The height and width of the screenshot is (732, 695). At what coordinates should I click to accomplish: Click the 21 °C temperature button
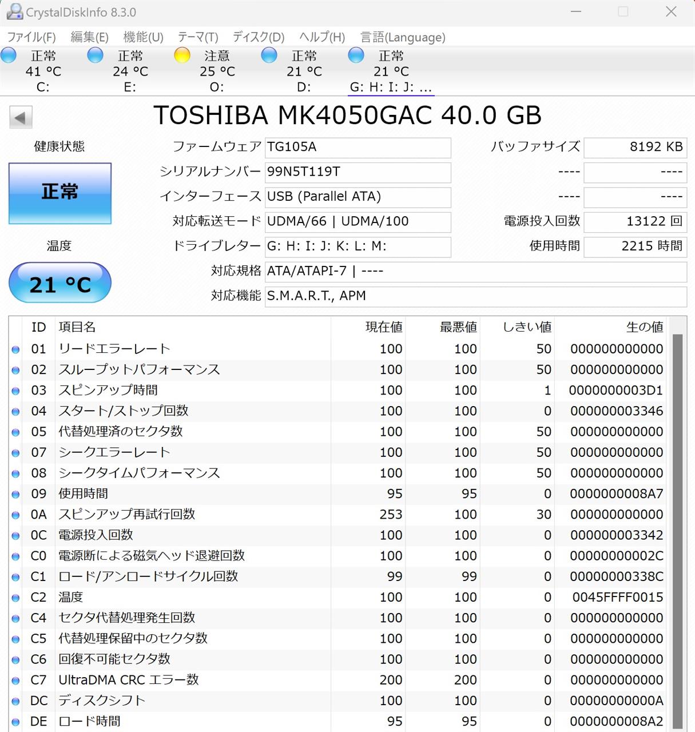pos(60,283)
